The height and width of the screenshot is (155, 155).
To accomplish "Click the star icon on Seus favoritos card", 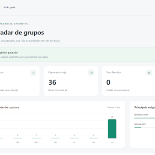I will (x=149, y=73).
